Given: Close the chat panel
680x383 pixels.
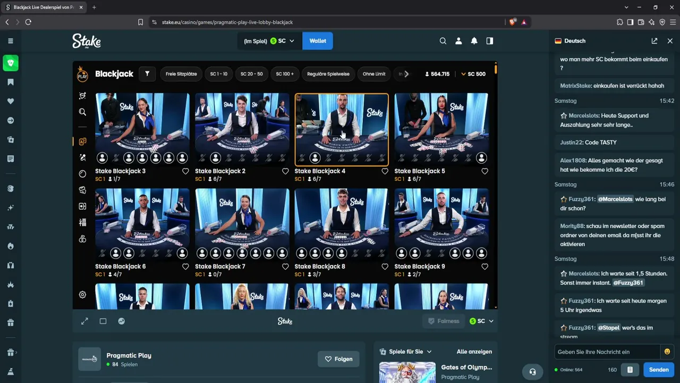Looking at the screenshot, I should (669, 41).
